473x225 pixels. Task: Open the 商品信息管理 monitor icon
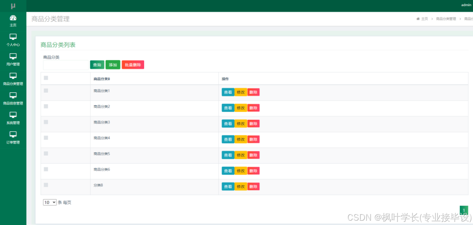13,95
